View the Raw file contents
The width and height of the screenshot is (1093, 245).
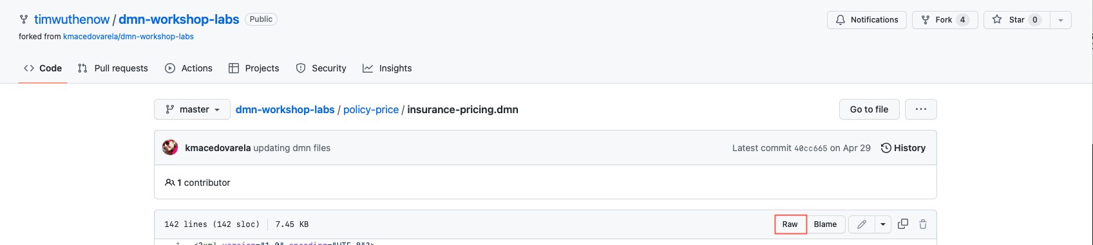790,224
